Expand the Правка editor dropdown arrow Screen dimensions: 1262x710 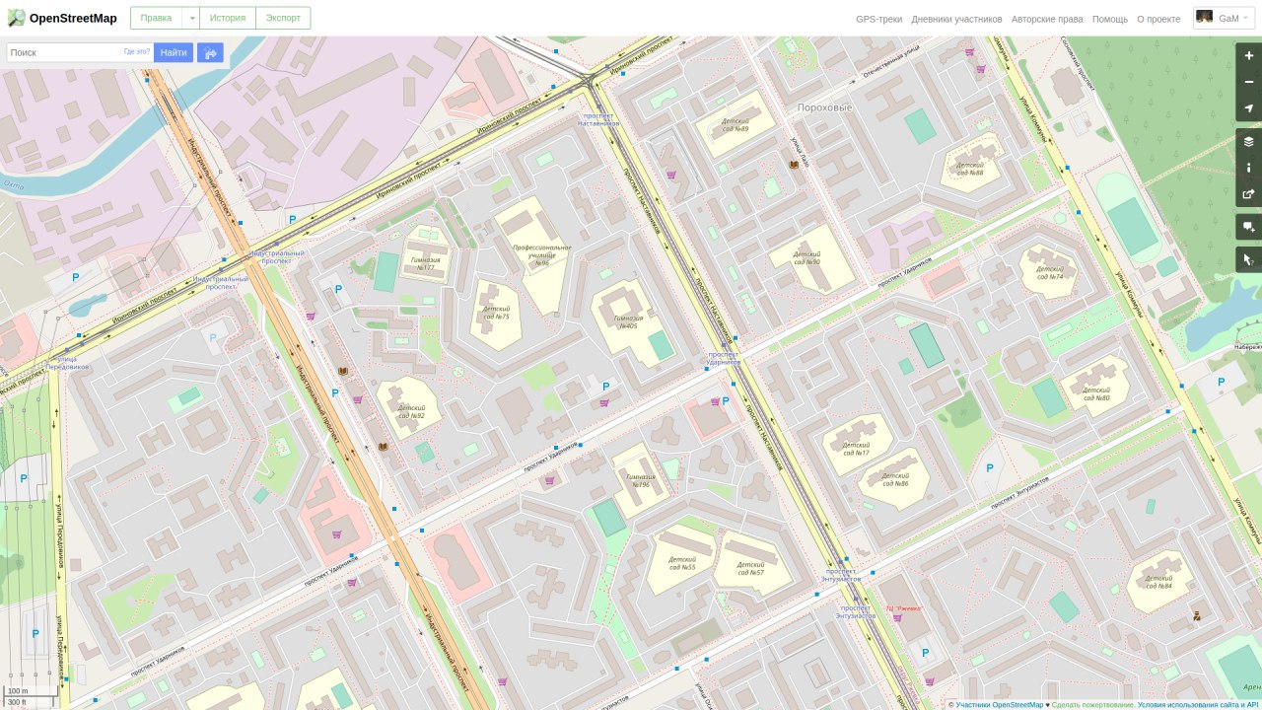[191, 18]
